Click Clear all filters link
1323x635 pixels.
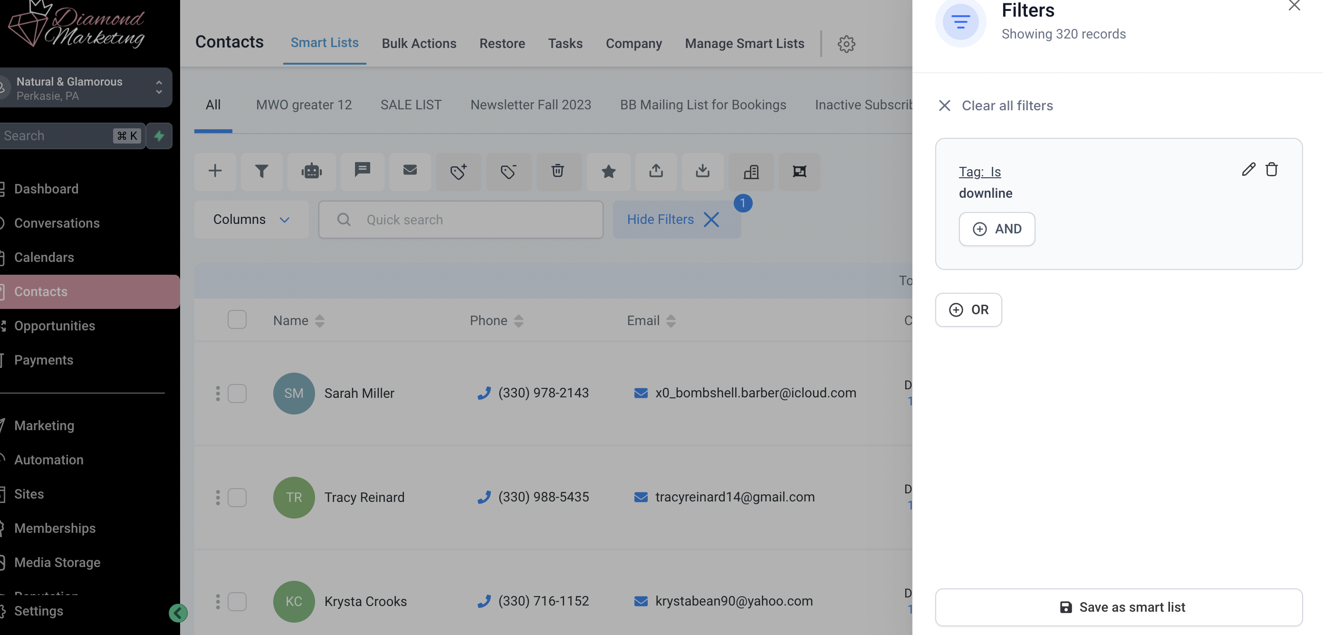(1007, 106)
